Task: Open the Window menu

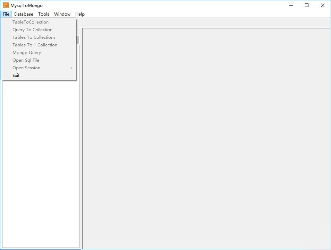Action: 62,14
